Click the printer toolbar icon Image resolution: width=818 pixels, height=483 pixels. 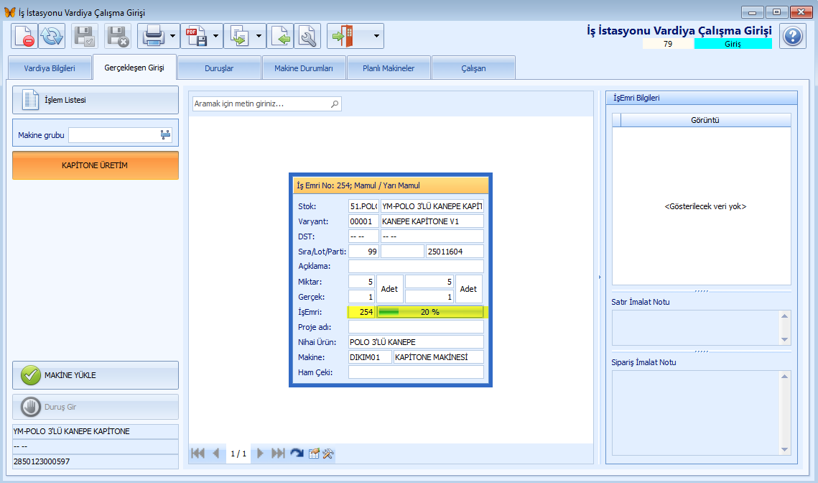click(153, 37)
